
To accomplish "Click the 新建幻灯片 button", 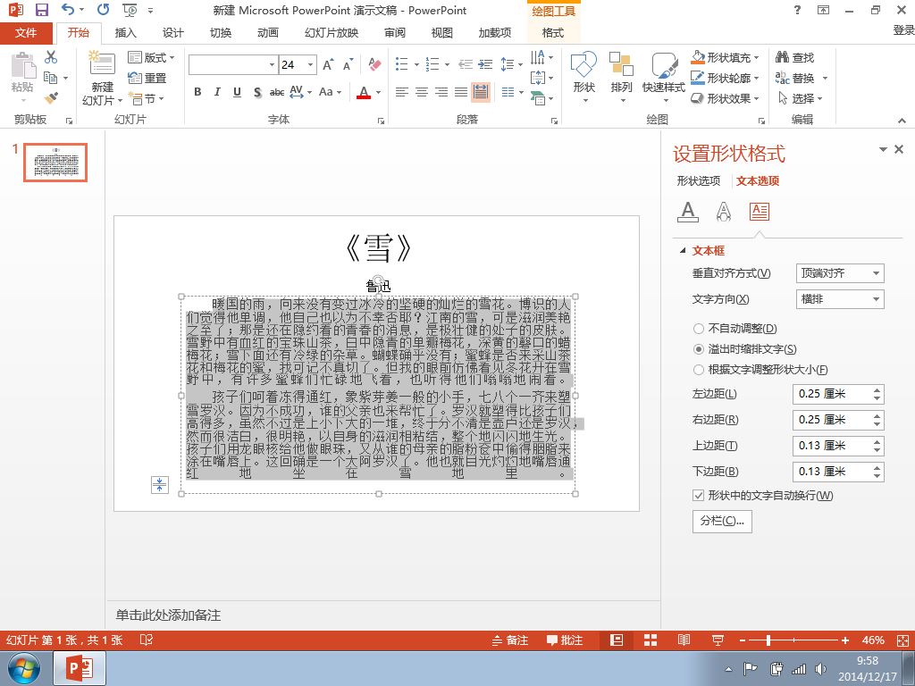I will point(102,79).
